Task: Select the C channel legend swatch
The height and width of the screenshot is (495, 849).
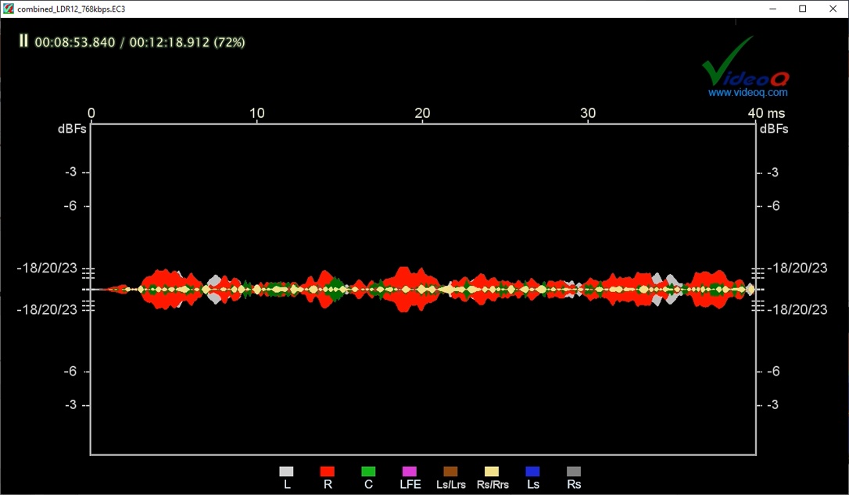Action: coord(368,472)
